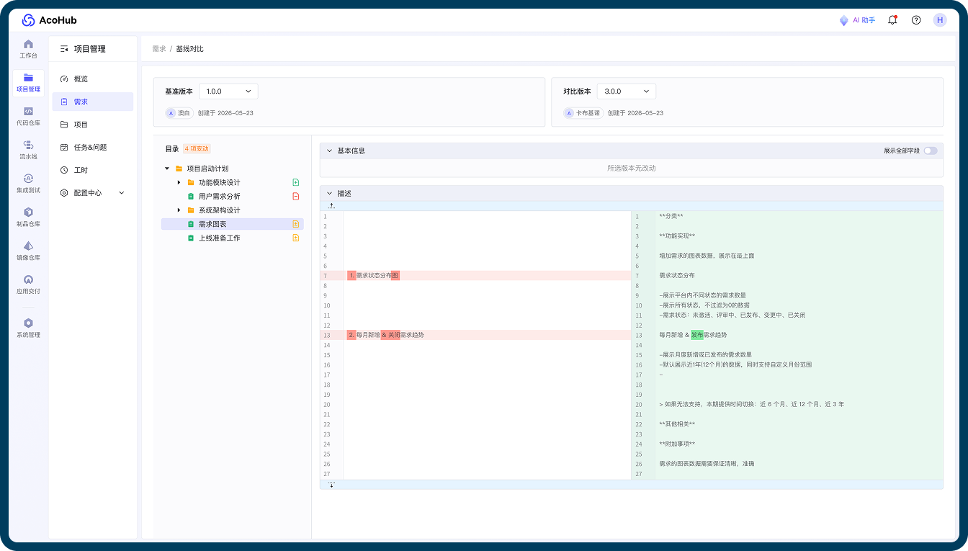The image size is (968, 551).
Task: Open the 工作台 workspace icon
Action: [28, 48]
